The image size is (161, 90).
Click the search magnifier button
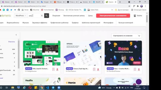[47, 15]
